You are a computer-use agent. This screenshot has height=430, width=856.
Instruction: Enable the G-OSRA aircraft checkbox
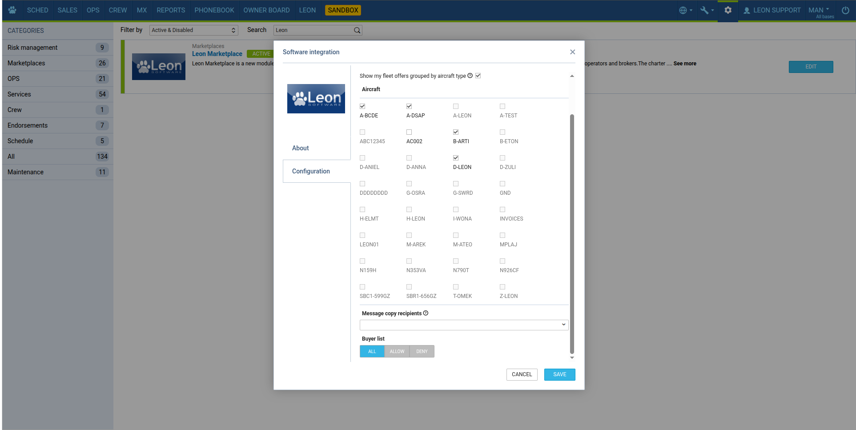click(x=409, y=184)
